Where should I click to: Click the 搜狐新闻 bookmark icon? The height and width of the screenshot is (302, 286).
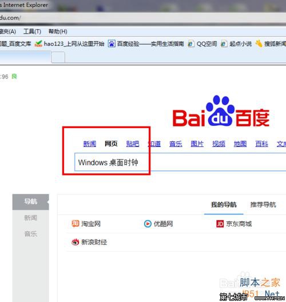point(259,43)
